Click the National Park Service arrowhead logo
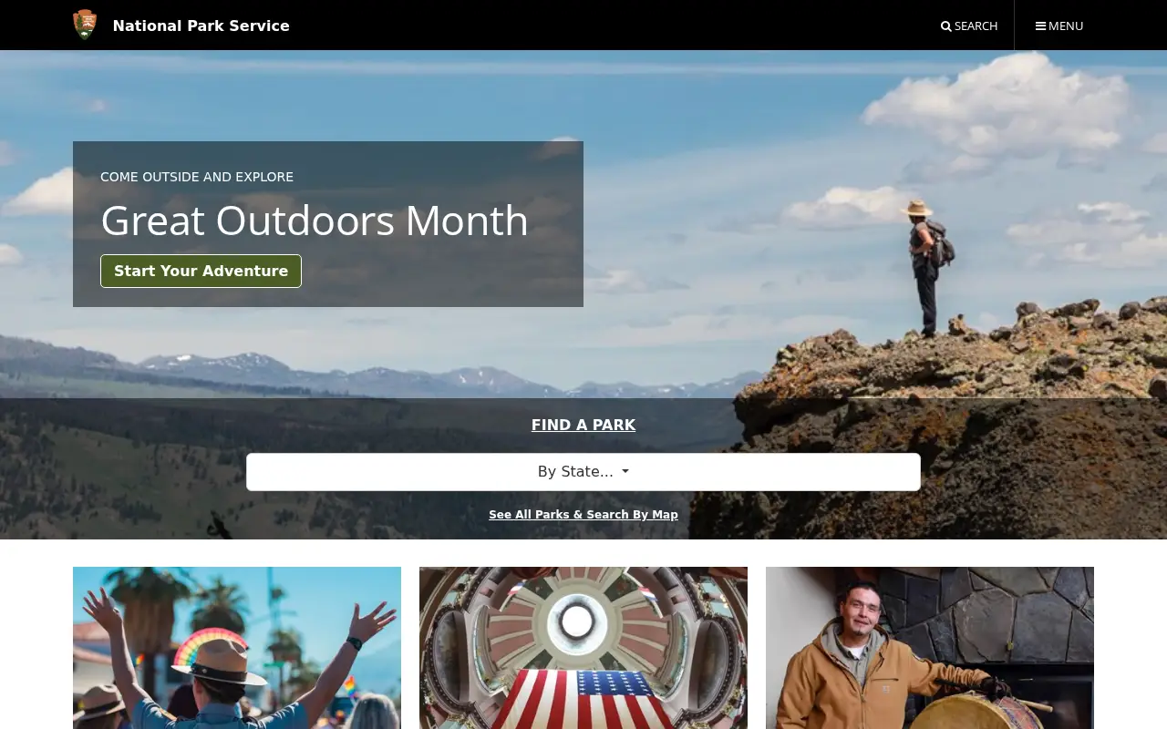Image resolution: width=1167 pixels, height=729 pixels. point(85,25)
